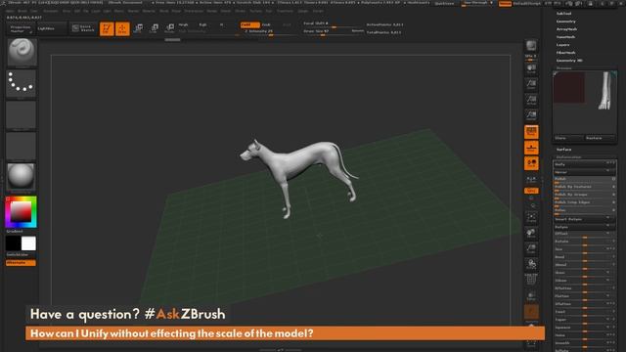
Task: Expand the NanoMesh section
Action: click(x=565, y=37)
